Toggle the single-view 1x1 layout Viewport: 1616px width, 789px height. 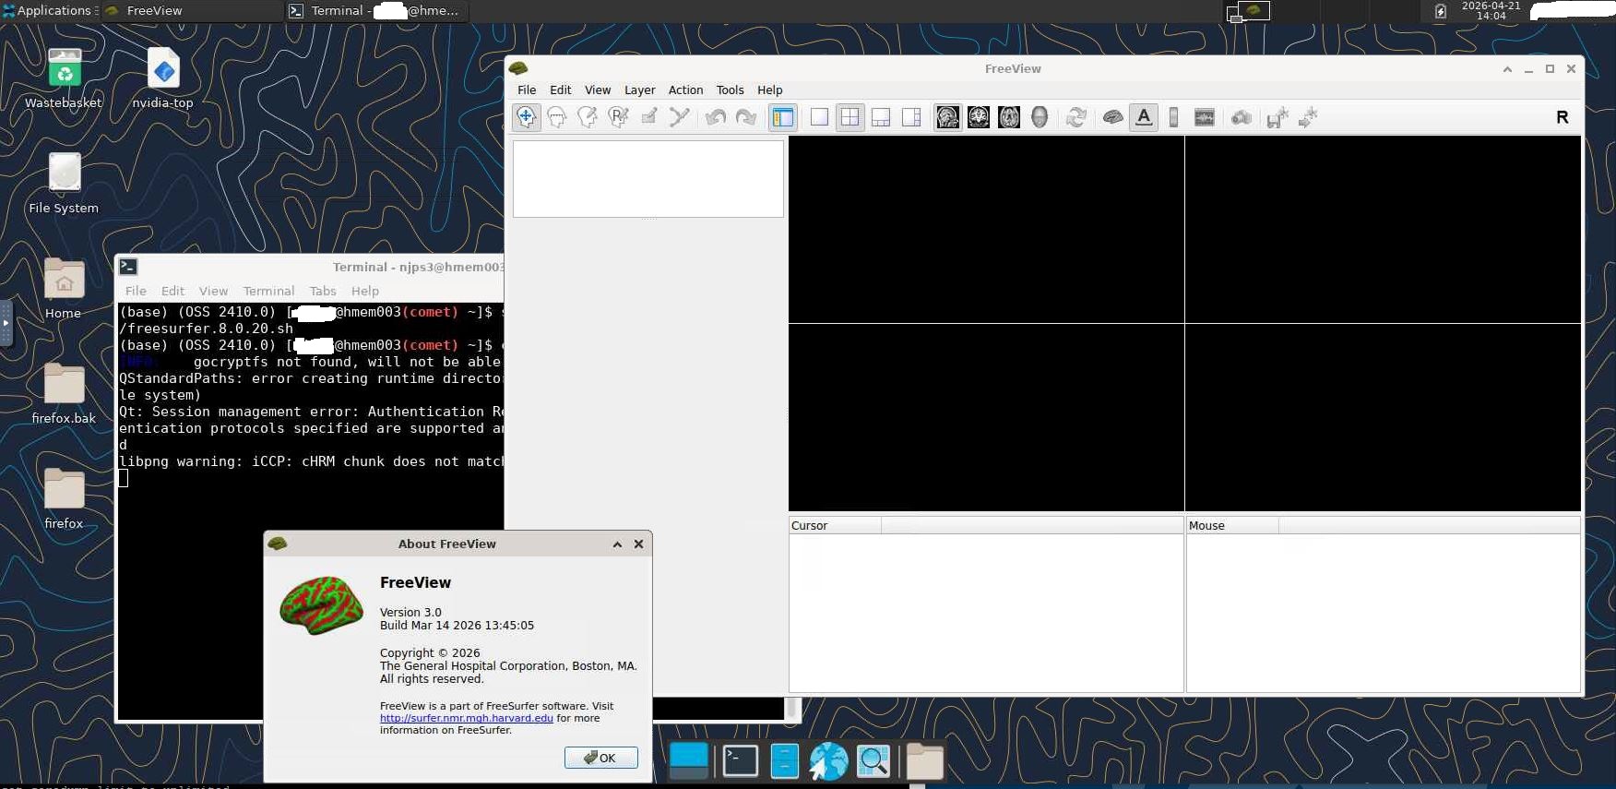tap(819, 117)
